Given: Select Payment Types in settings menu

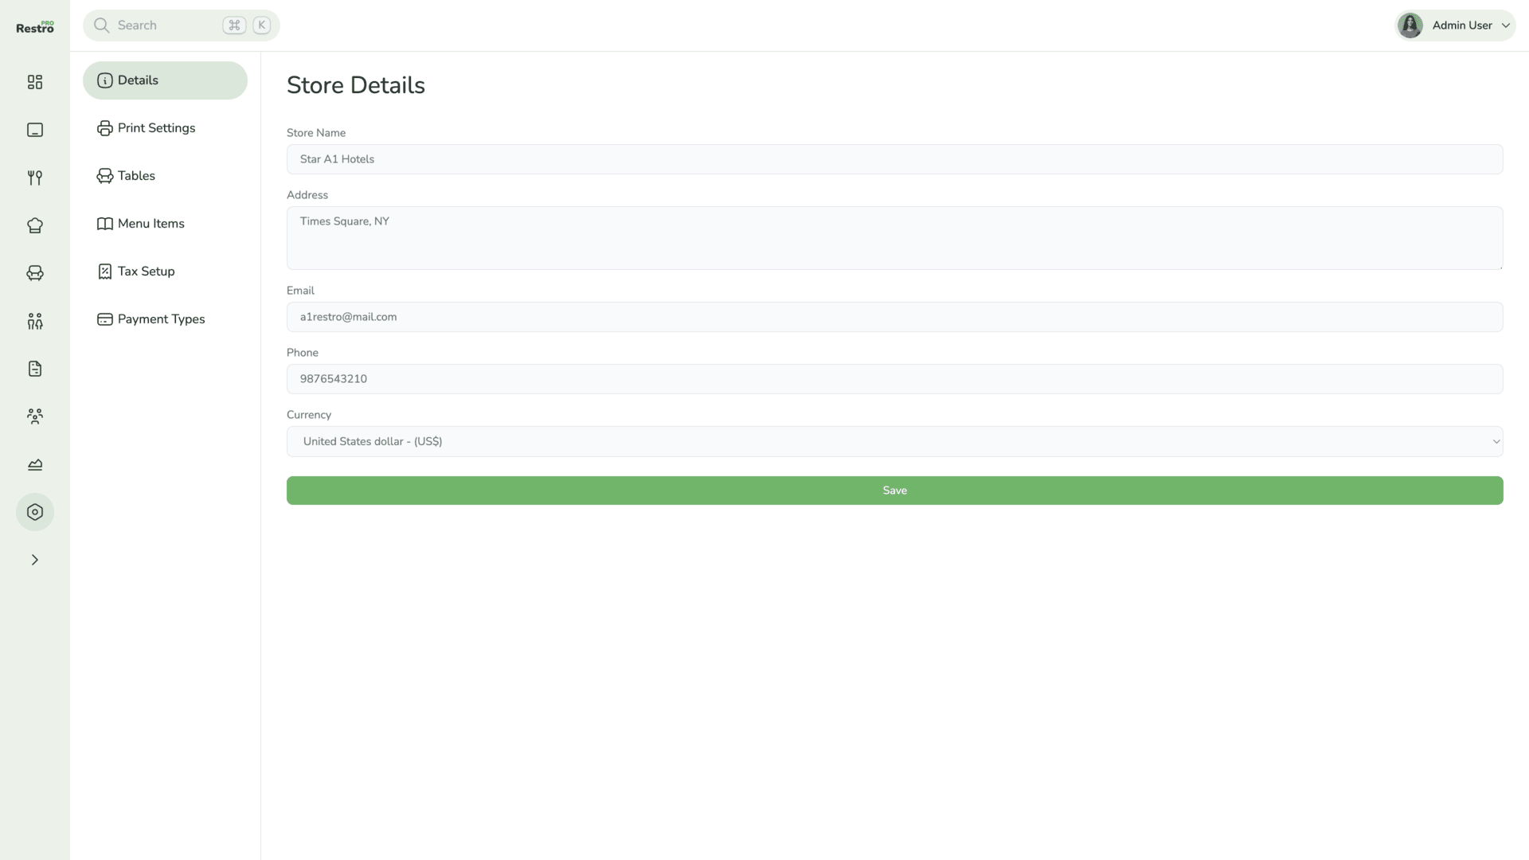Looking at the screenshot, I should 161,319.
